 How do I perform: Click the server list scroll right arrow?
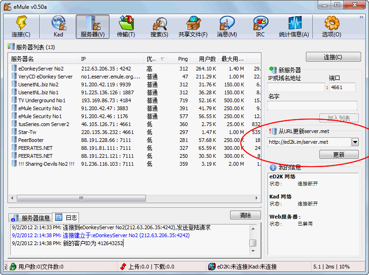256,198
